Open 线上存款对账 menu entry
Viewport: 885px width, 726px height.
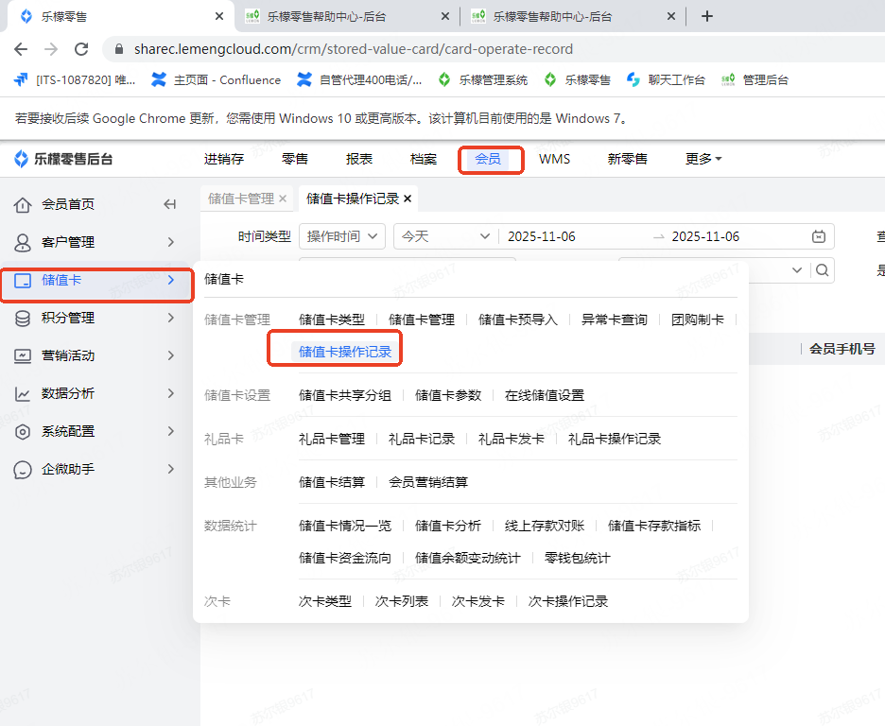pos(544,526)
